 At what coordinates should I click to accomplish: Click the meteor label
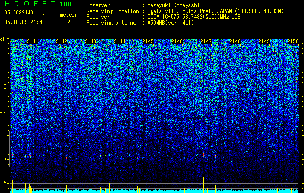pos(69,15)
